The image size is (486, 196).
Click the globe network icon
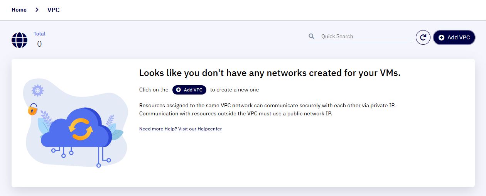19,40
